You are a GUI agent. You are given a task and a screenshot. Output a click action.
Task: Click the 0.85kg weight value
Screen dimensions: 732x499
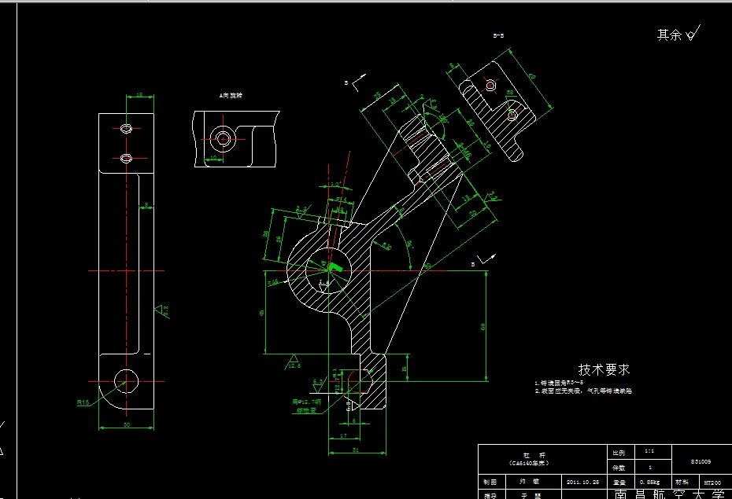pyautogui.click(x=649, y=482)
